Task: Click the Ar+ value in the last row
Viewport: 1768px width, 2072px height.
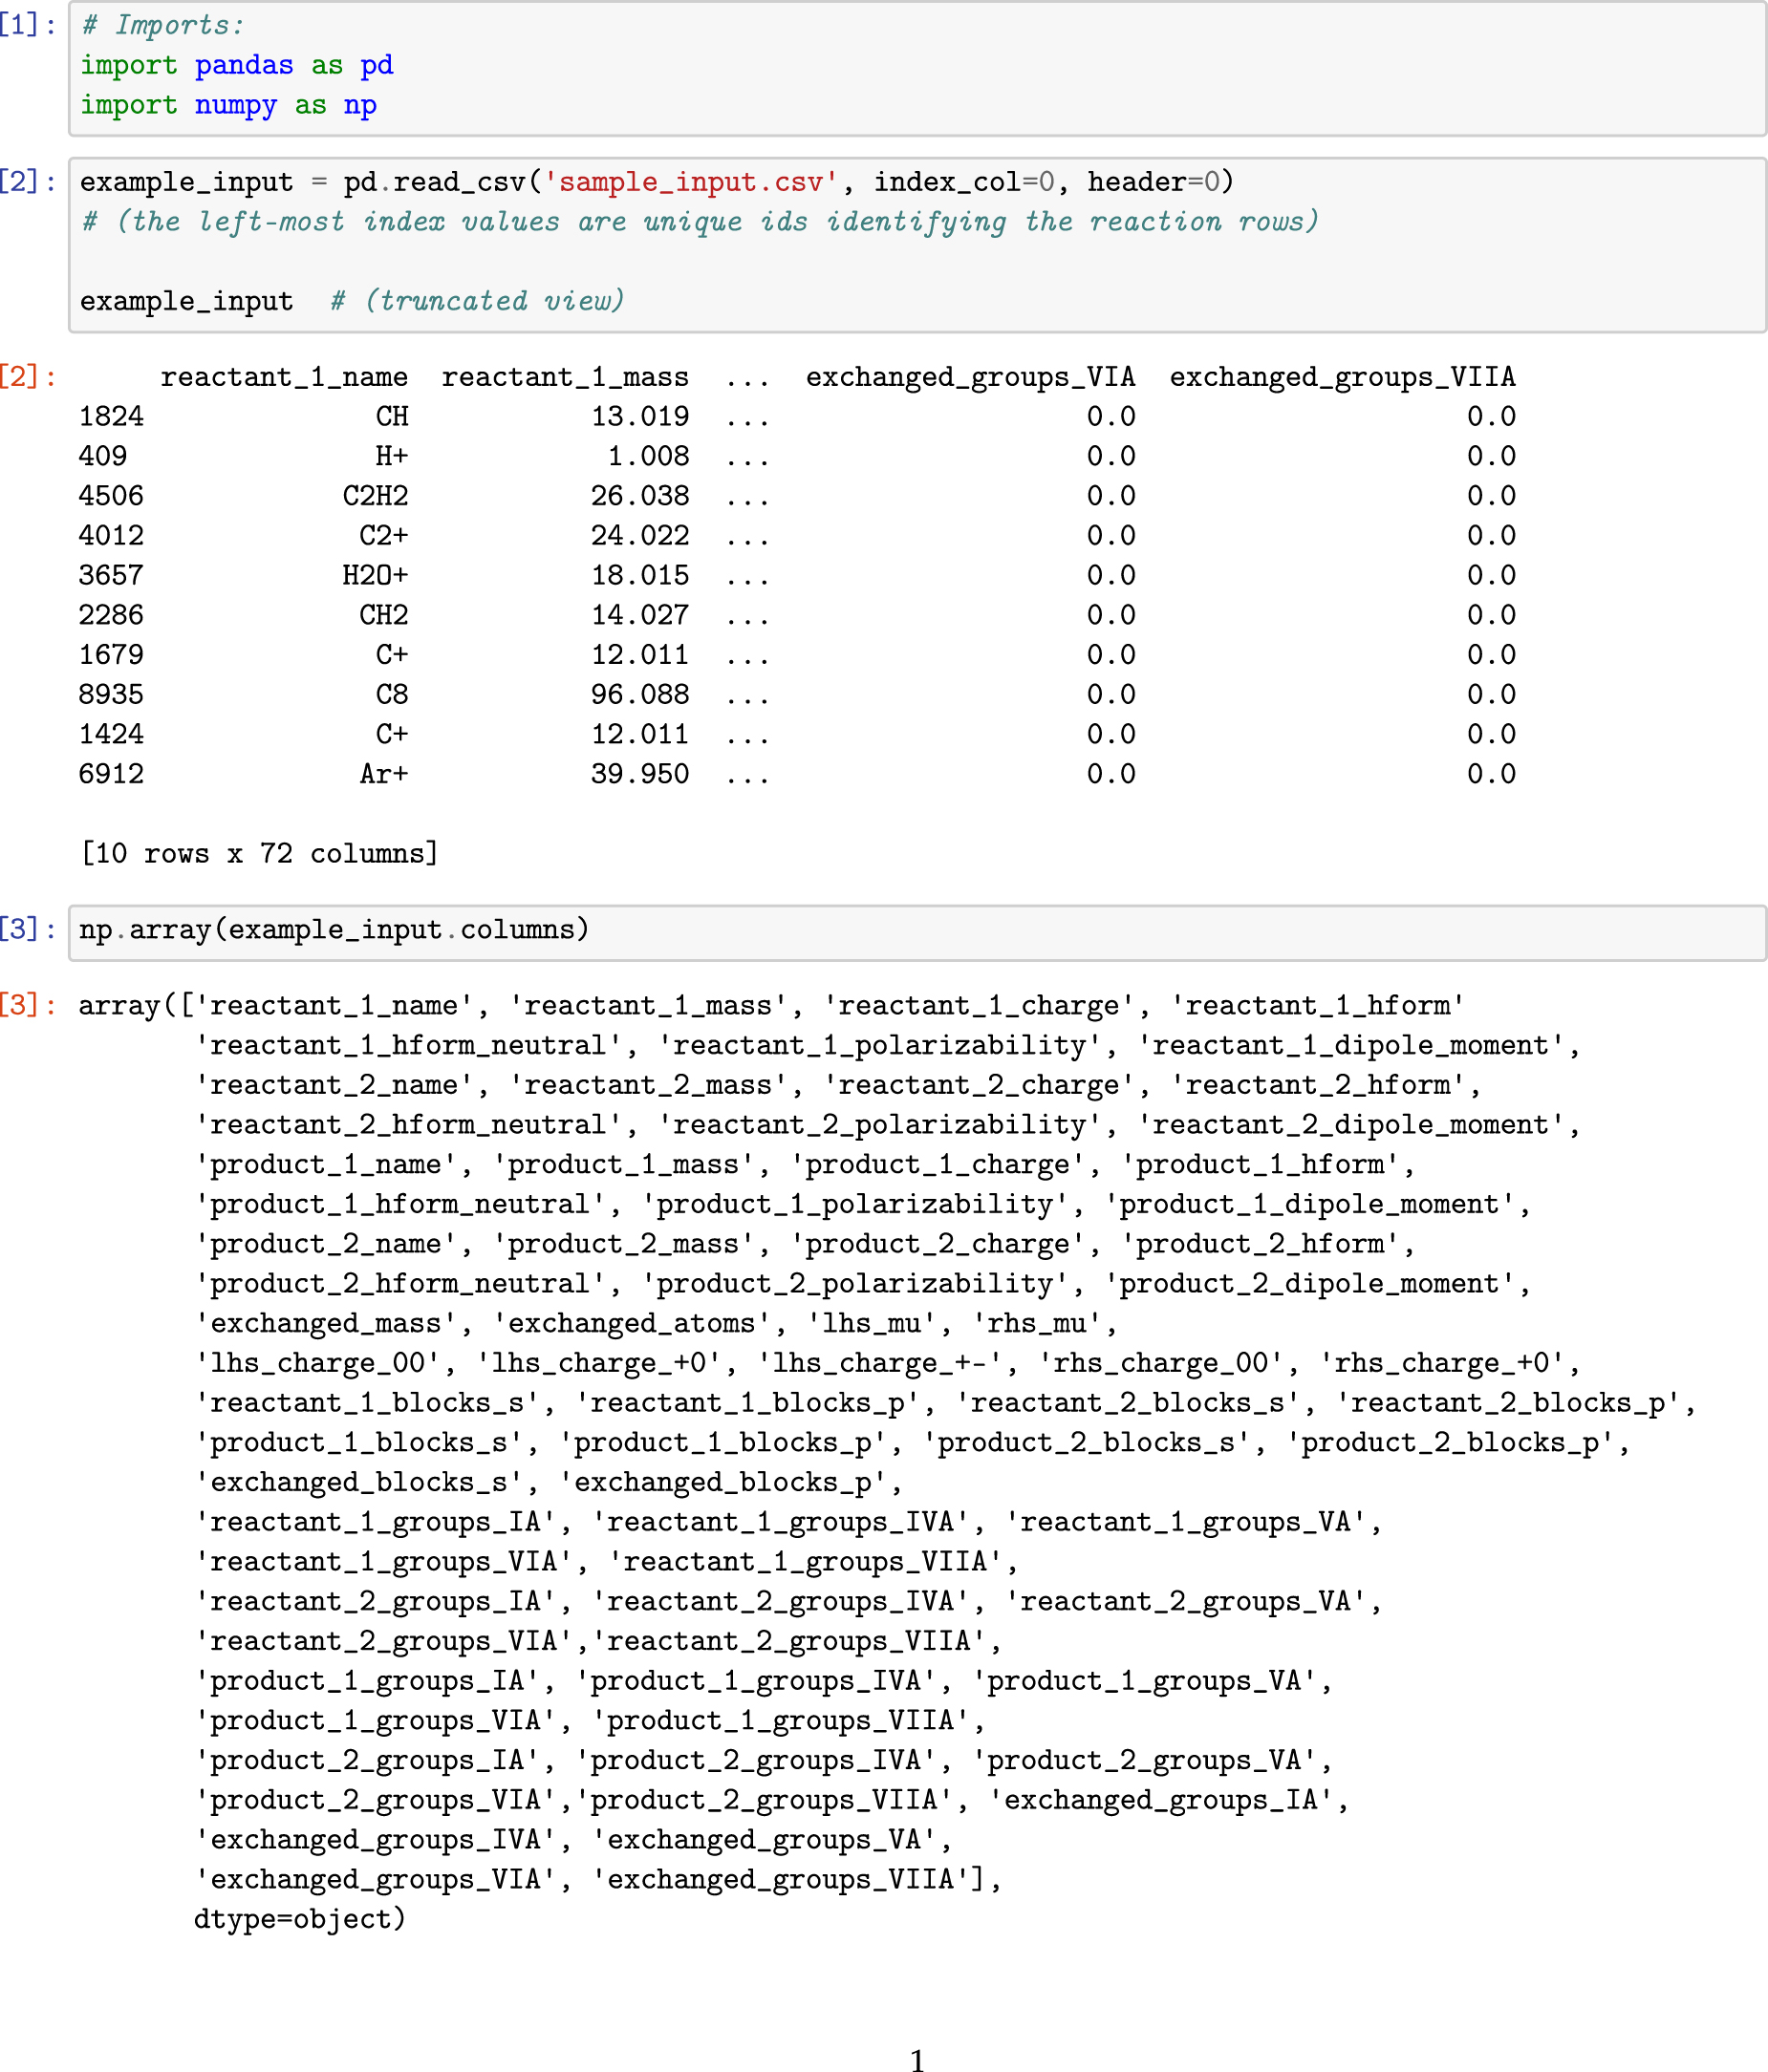Action: 382,773
